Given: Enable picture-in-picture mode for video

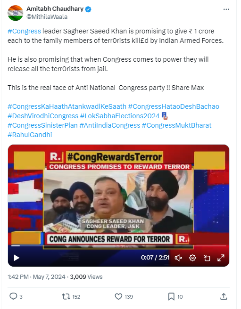Looking at the screenshot, I should coord(207,258).
